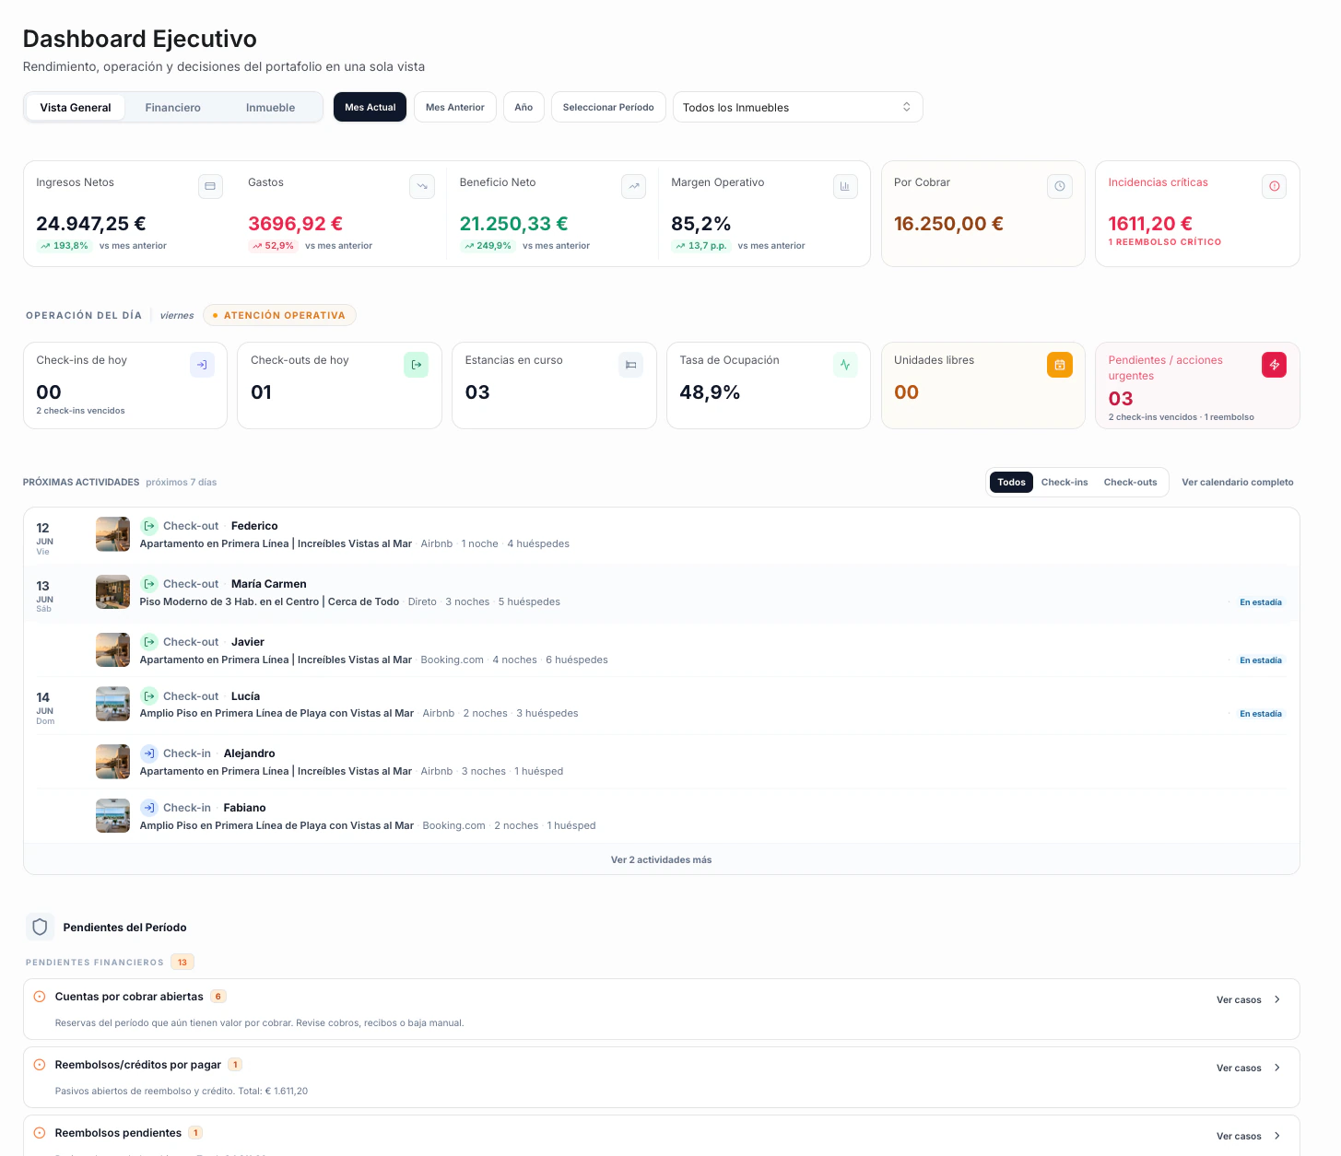Image resolution: width=1341 pixels, height=1156 pixels.
Task: Click Ver casos for Reembolsos pendientes
Action: 1239,1136
